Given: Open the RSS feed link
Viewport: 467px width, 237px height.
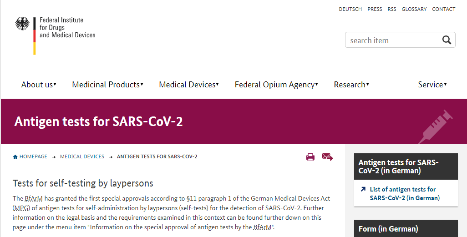Looking at the screenshot, I should pos(392,9).
